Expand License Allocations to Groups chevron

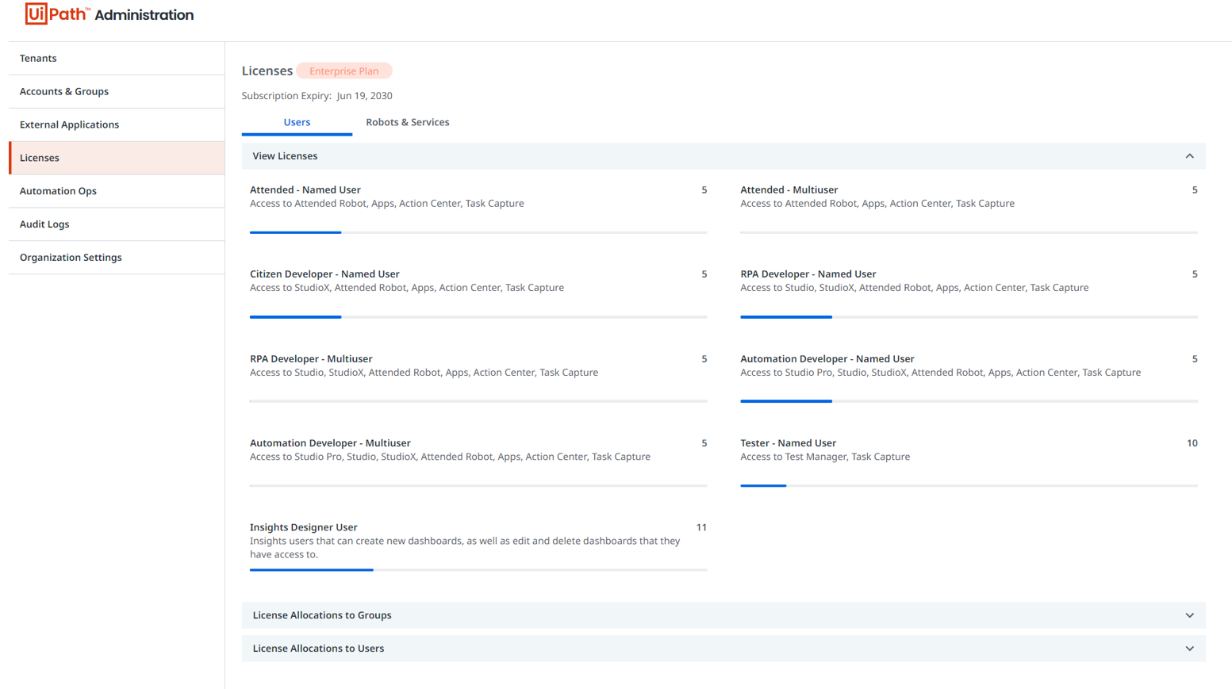point(1189,615)
